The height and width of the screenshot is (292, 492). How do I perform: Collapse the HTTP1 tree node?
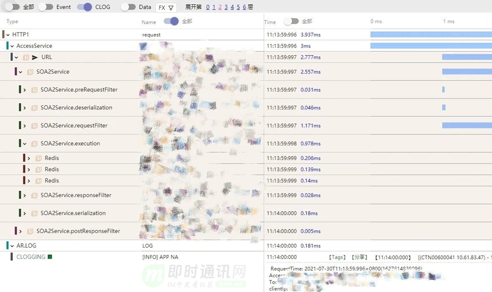pos(8,35)
